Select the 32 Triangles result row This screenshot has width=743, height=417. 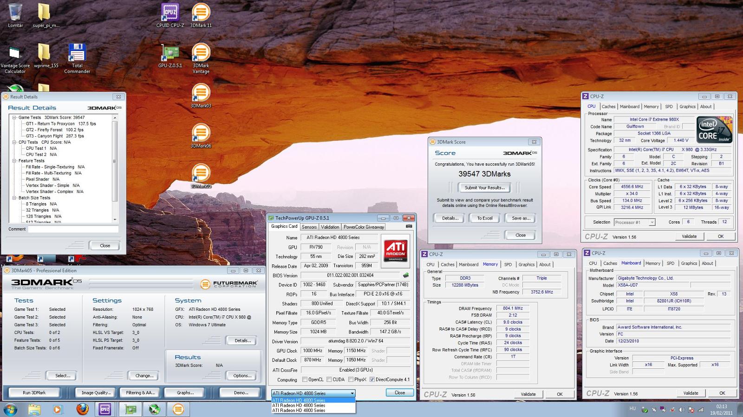[x=42, y=210]
